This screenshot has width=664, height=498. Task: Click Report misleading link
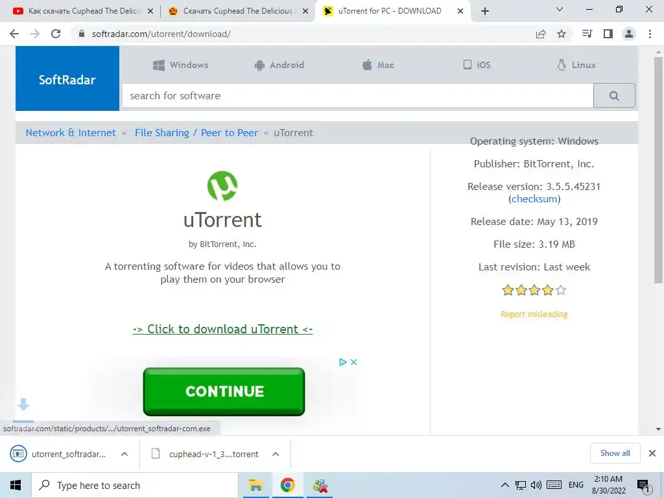coord(534,314)
